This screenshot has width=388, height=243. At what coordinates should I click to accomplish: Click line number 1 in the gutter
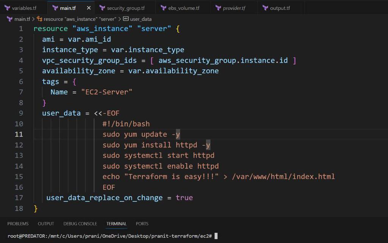pos(21,29)
